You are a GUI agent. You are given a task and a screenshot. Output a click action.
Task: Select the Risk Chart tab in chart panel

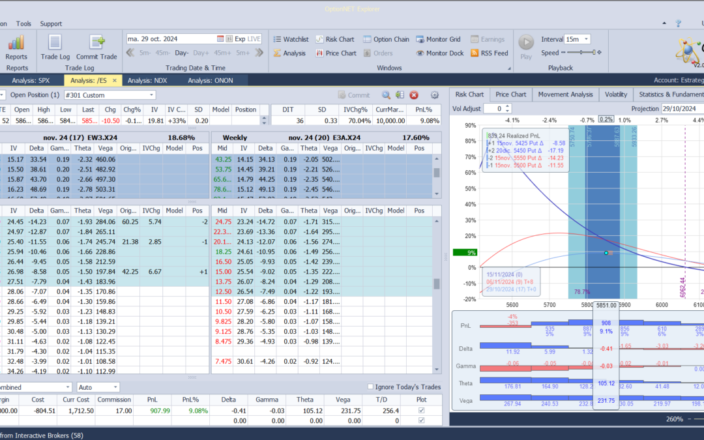[x=469, y=95]
